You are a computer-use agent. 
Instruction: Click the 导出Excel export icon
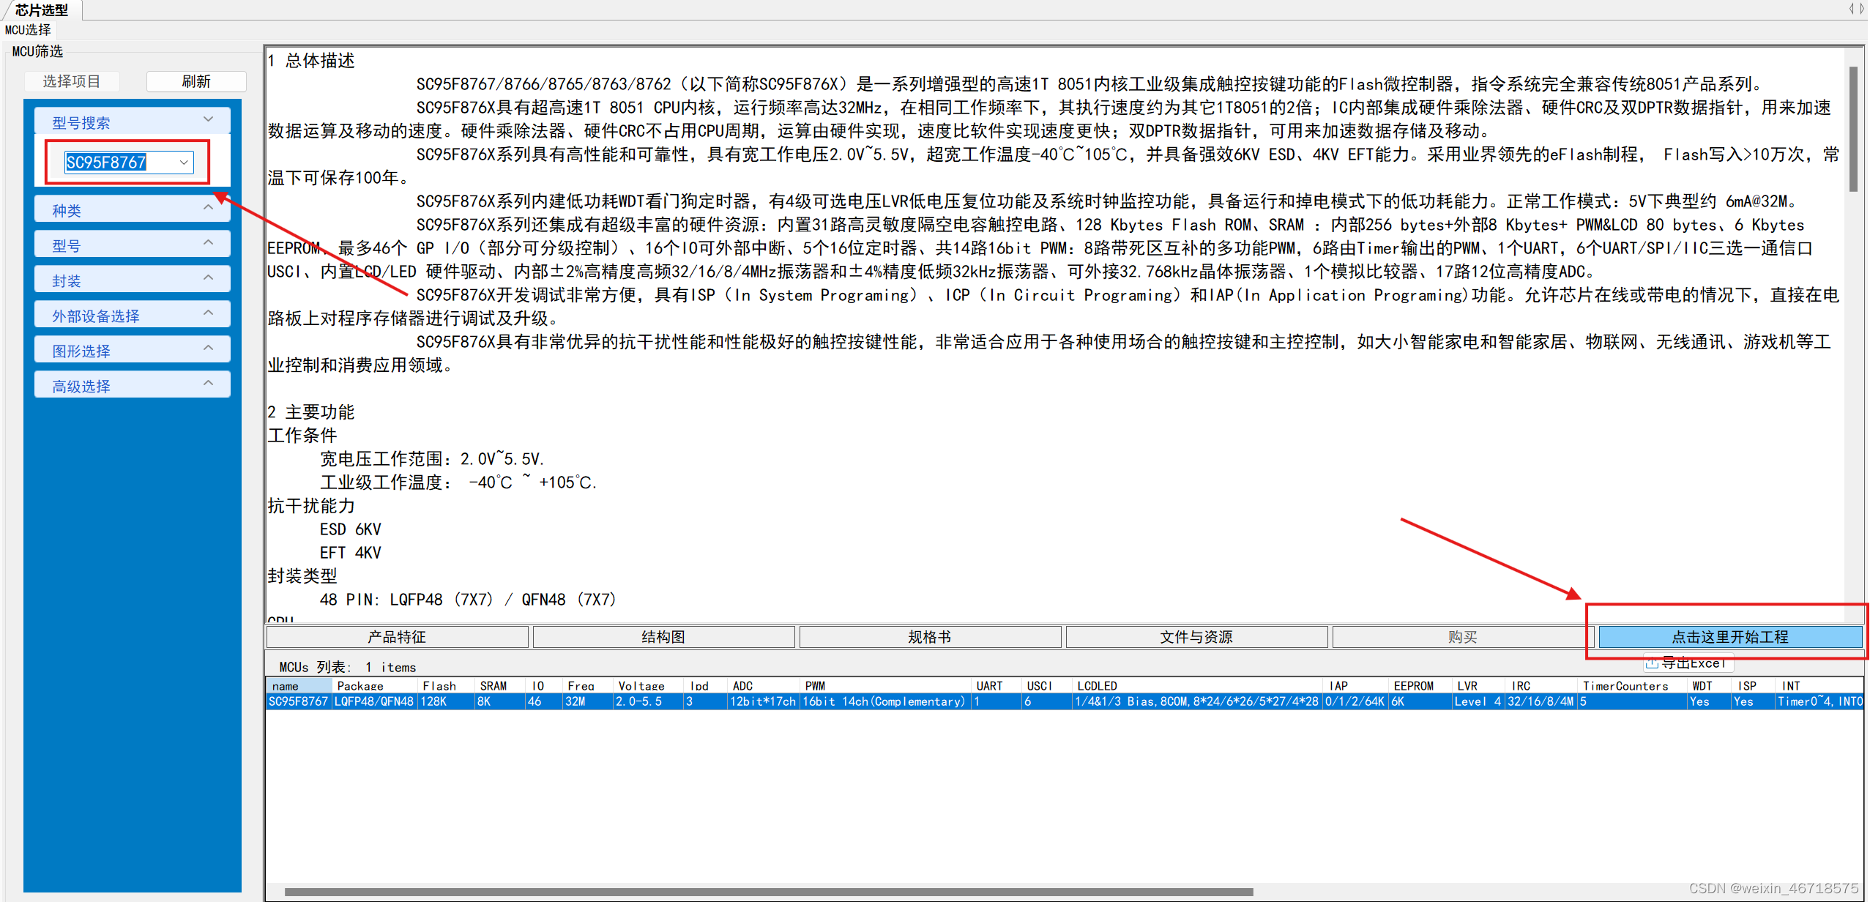click(1652, 663)
